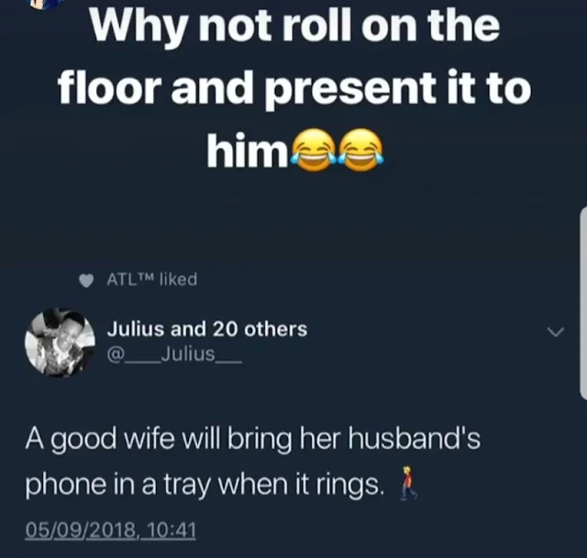Click the scrollbar handle on the right edge

(x=583, y=303)
